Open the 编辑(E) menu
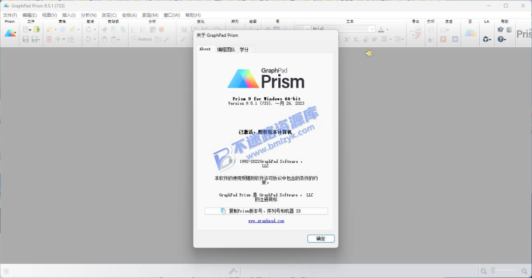Image resolution: width=532 pixels, height=278 pixels. click(x=30, y=15)
